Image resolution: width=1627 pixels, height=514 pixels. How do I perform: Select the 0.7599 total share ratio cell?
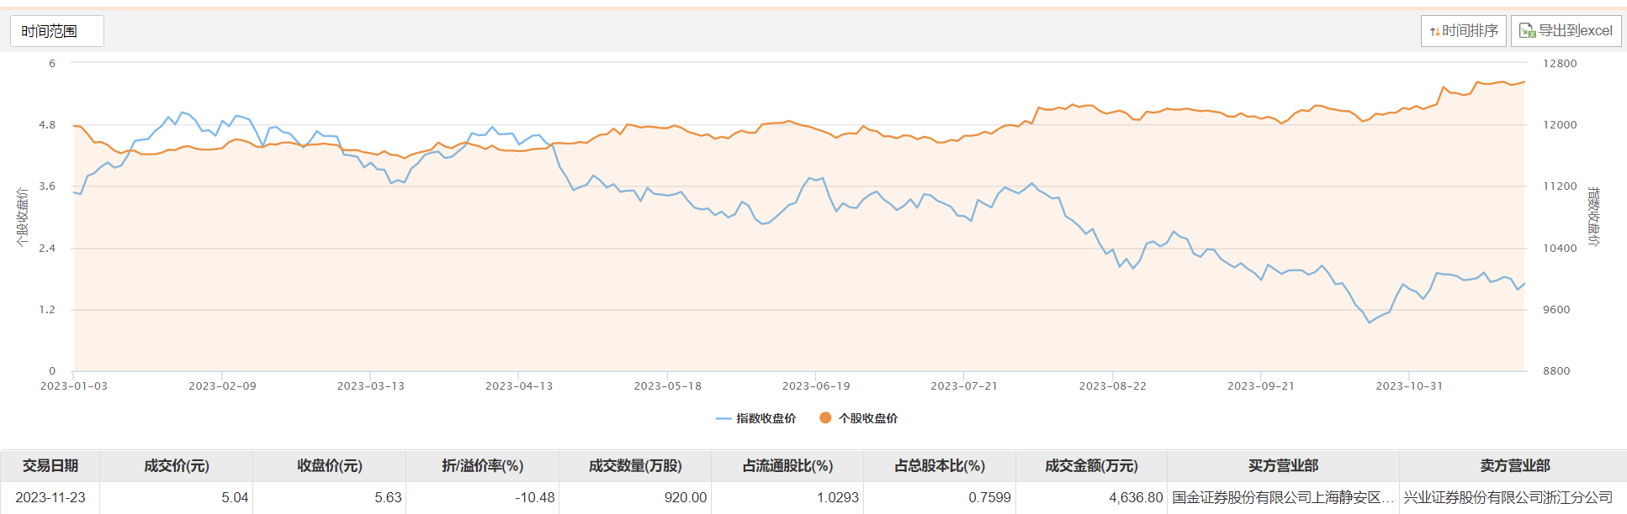940,497
